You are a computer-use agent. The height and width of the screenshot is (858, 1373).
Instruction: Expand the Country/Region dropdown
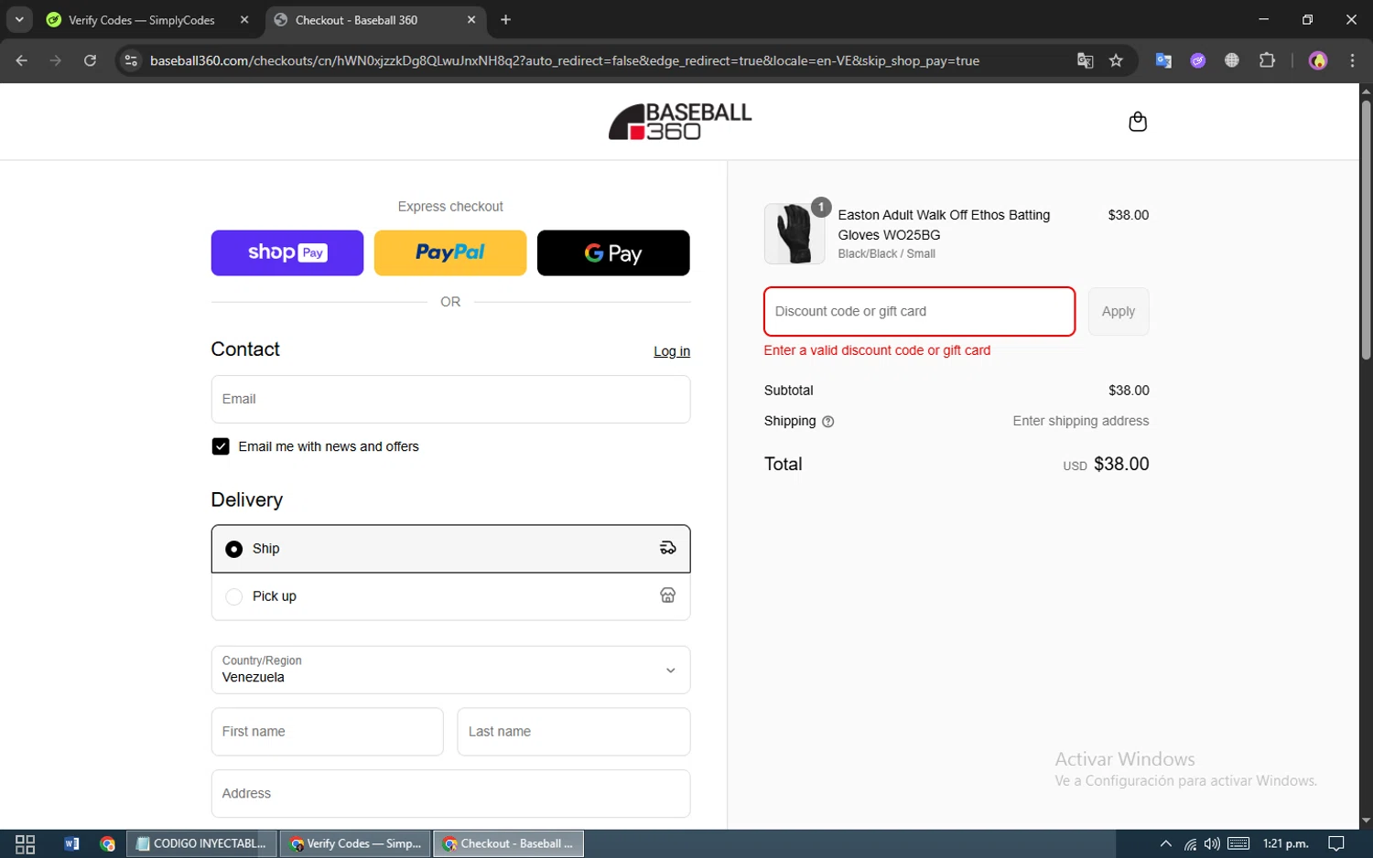pos(450,670)
